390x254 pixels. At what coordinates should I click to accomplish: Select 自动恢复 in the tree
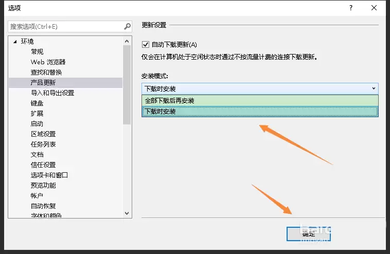[43, 206]
